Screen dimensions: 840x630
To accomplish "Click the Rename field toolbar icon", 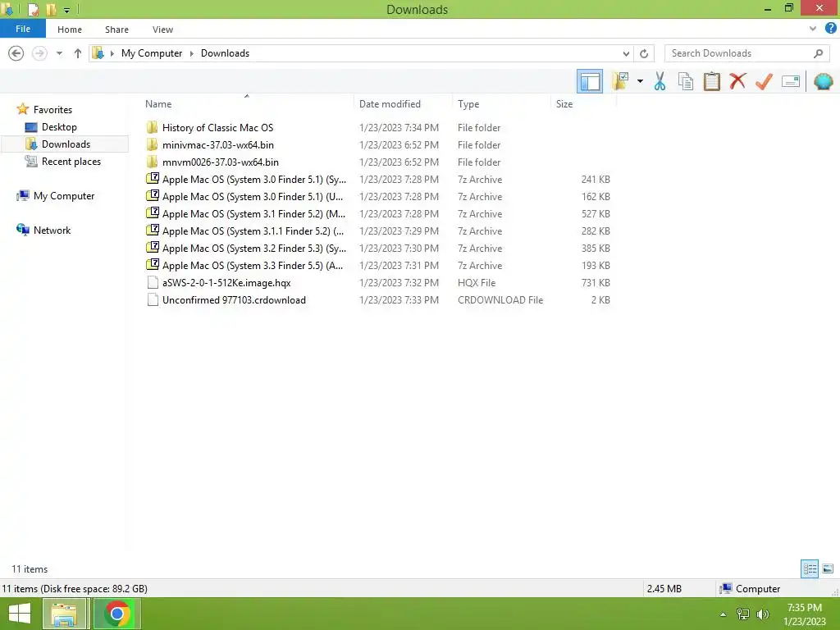I will tap(791, 81).
